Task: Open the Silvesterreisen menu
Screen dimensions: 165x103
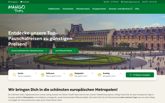Action: coord(83,9)
